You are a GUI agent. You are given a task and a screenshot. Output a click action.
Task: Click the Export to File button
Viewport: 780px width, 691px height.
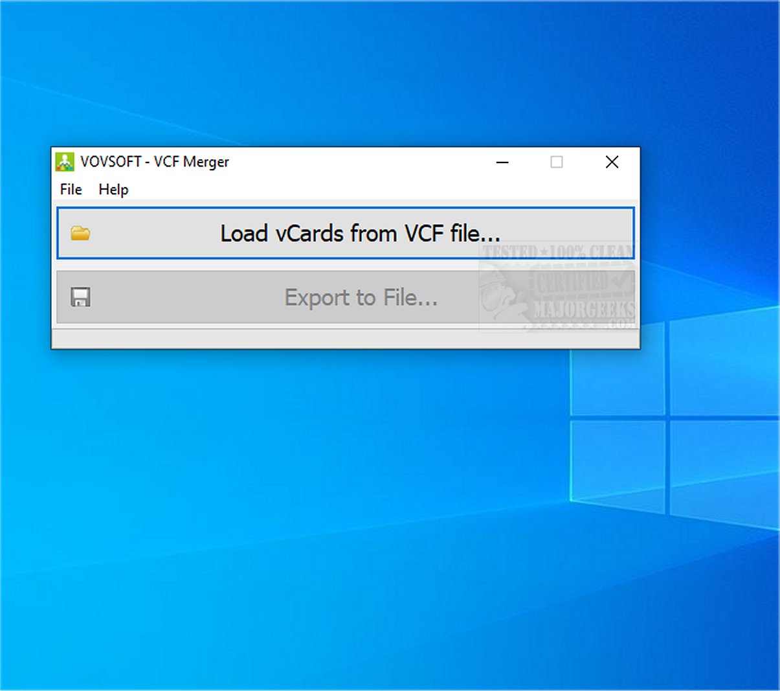[x=345, y=297]
